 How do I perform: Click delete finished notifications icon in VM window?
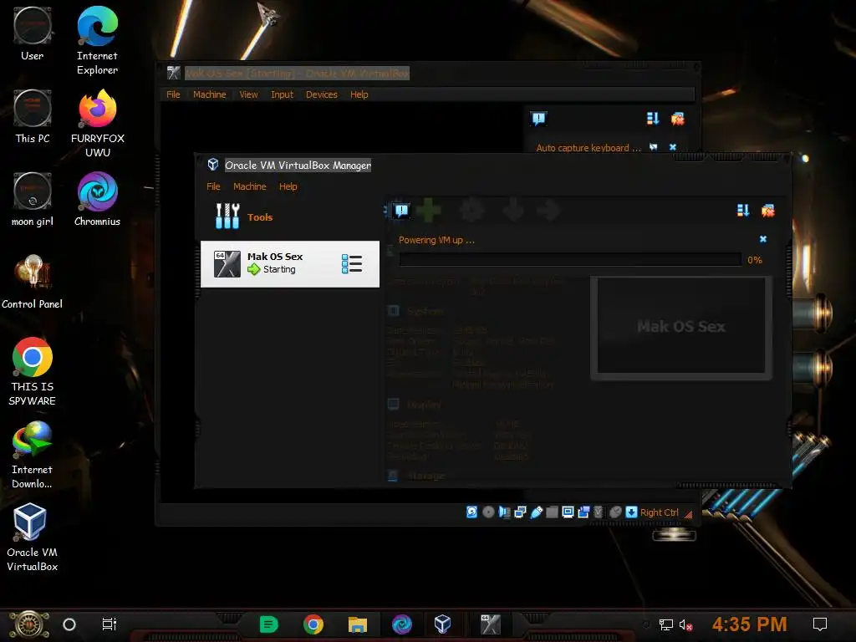(677, 119)
